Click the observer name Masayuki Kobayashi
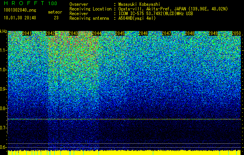The height and width of the screenshot is (155, 244). click(139, 4)
